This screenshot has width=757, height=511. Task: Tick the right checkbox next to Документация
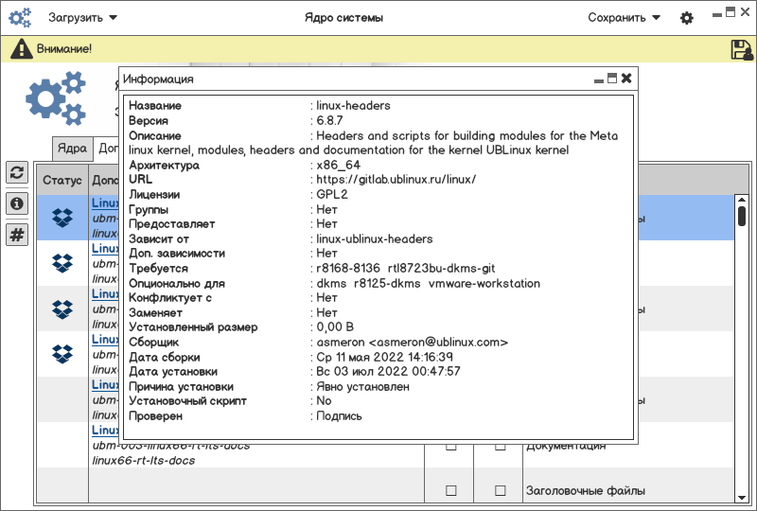click(501, 447)
